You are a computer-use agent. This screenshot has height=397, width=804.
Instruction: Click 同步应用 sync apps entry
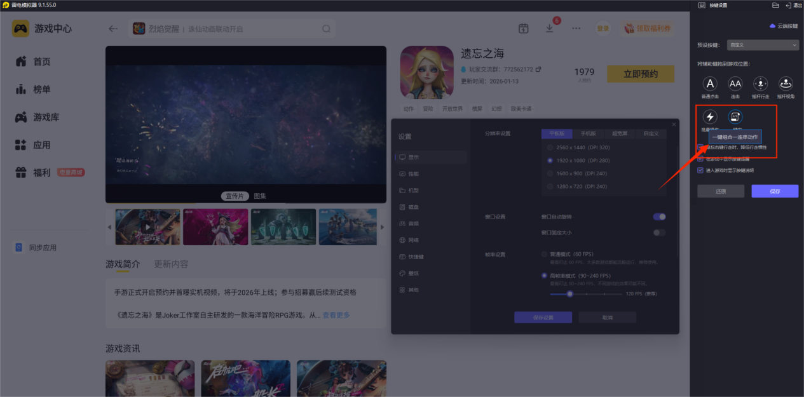(36, 248)
